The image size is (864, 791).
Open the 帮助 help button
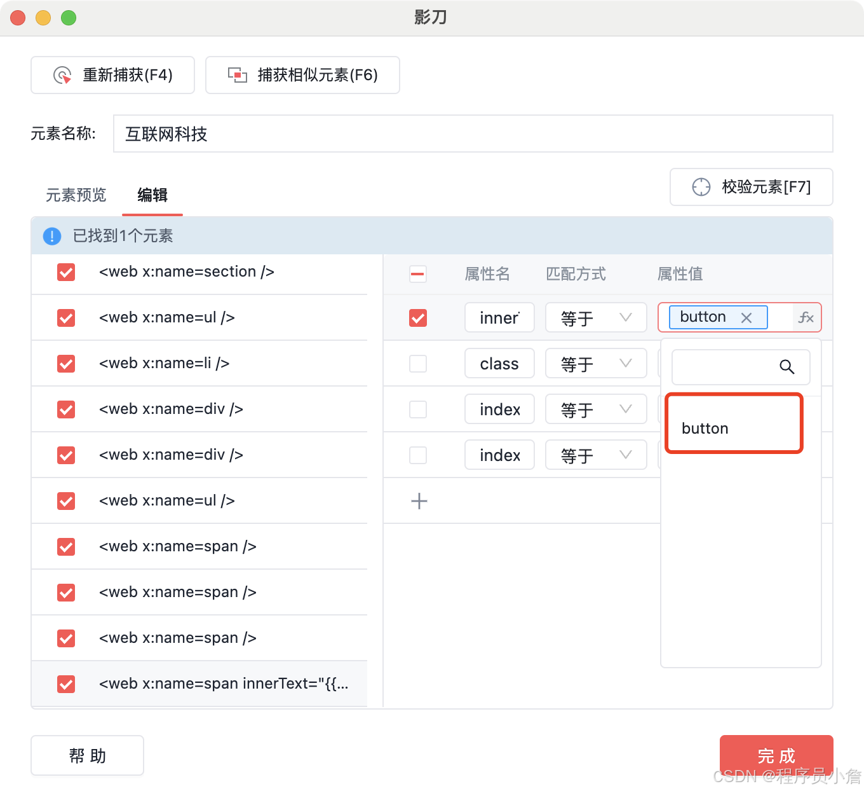click(88, 755)
